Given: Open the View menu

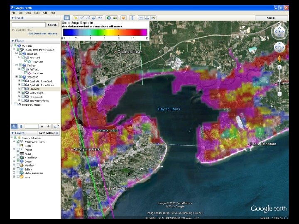Looking at the screenshot, I should tap(28, 13).
